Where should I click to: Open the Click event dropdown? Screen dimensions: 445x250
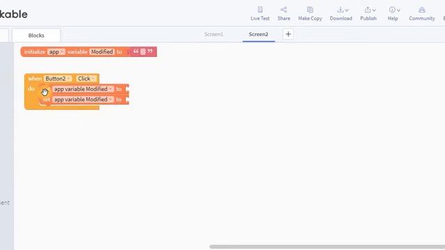86,78
